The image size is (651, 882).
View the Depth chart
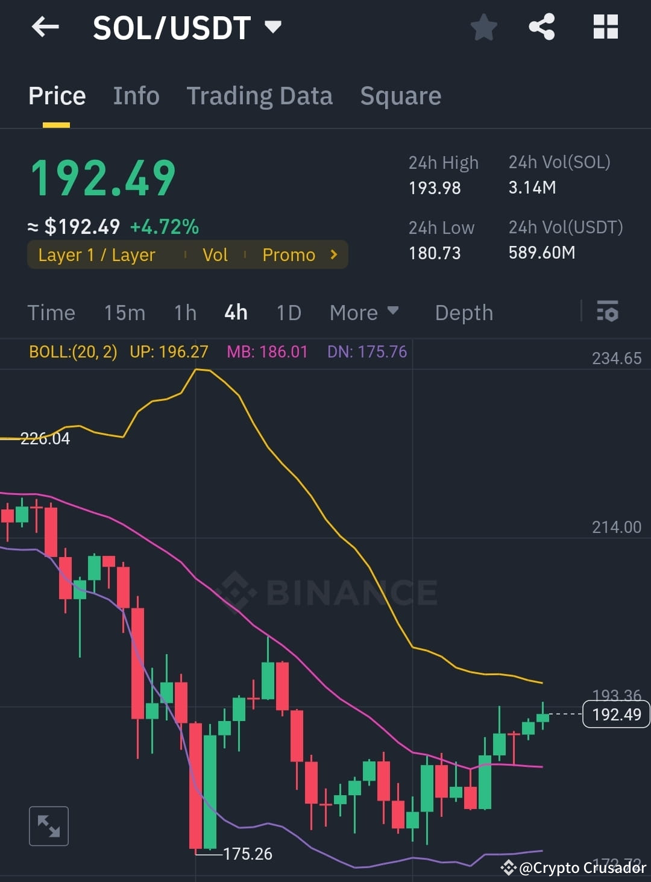(x=463, y=312)
